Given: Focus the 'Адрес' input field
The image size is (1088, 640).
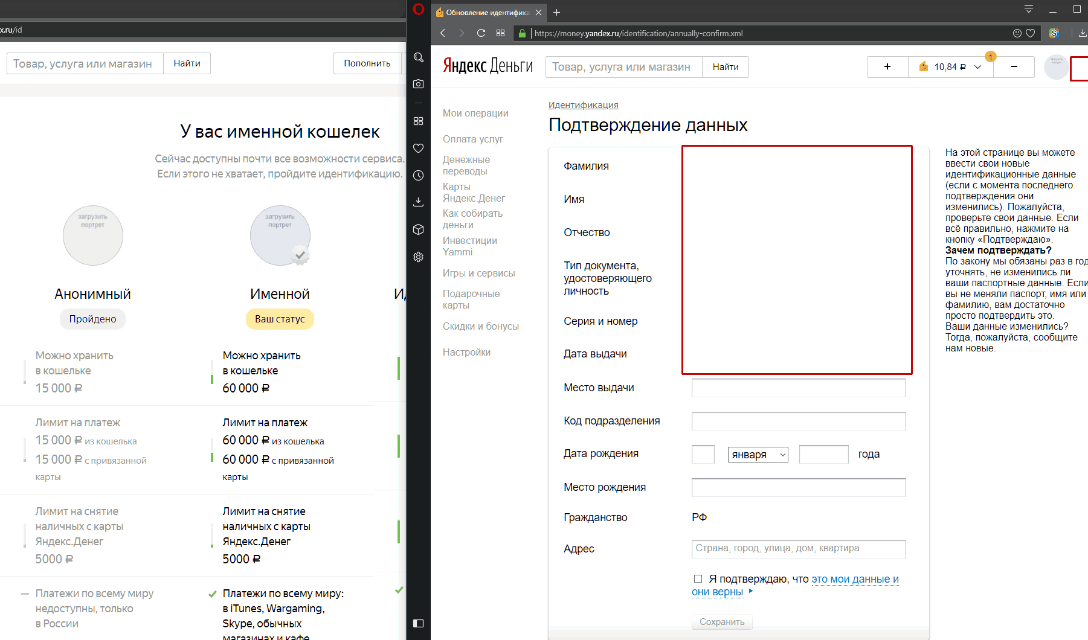Looking at the screenshot, I should 799,549.
